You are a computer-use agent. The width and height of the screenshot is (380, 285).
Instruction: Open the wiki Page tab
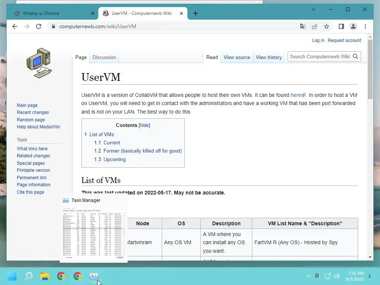(x=81, y=58)
